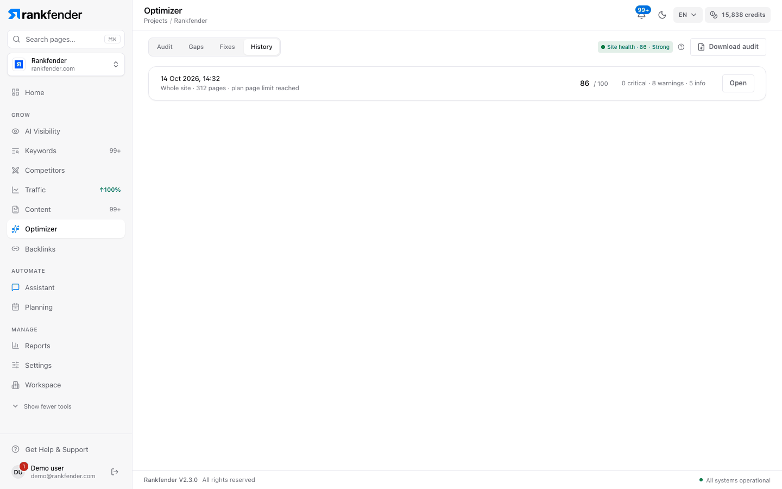Viewport: 782px width, 489px height.
Task: Click the Traffic chart icon
Action: (x=16, y=190)
